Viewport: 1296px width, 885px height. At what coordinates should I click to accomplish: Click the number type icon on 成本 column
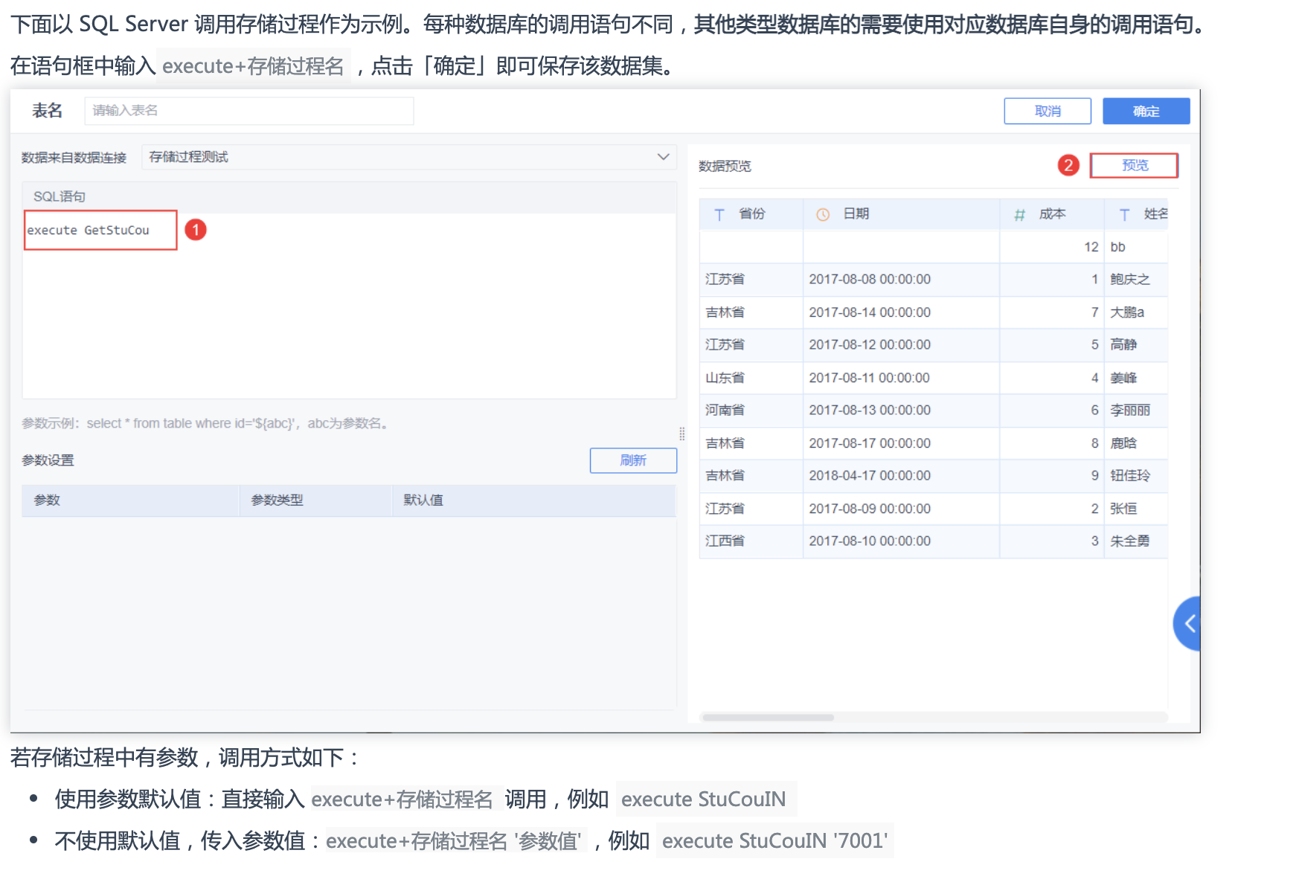click(x=1019, y=214)
